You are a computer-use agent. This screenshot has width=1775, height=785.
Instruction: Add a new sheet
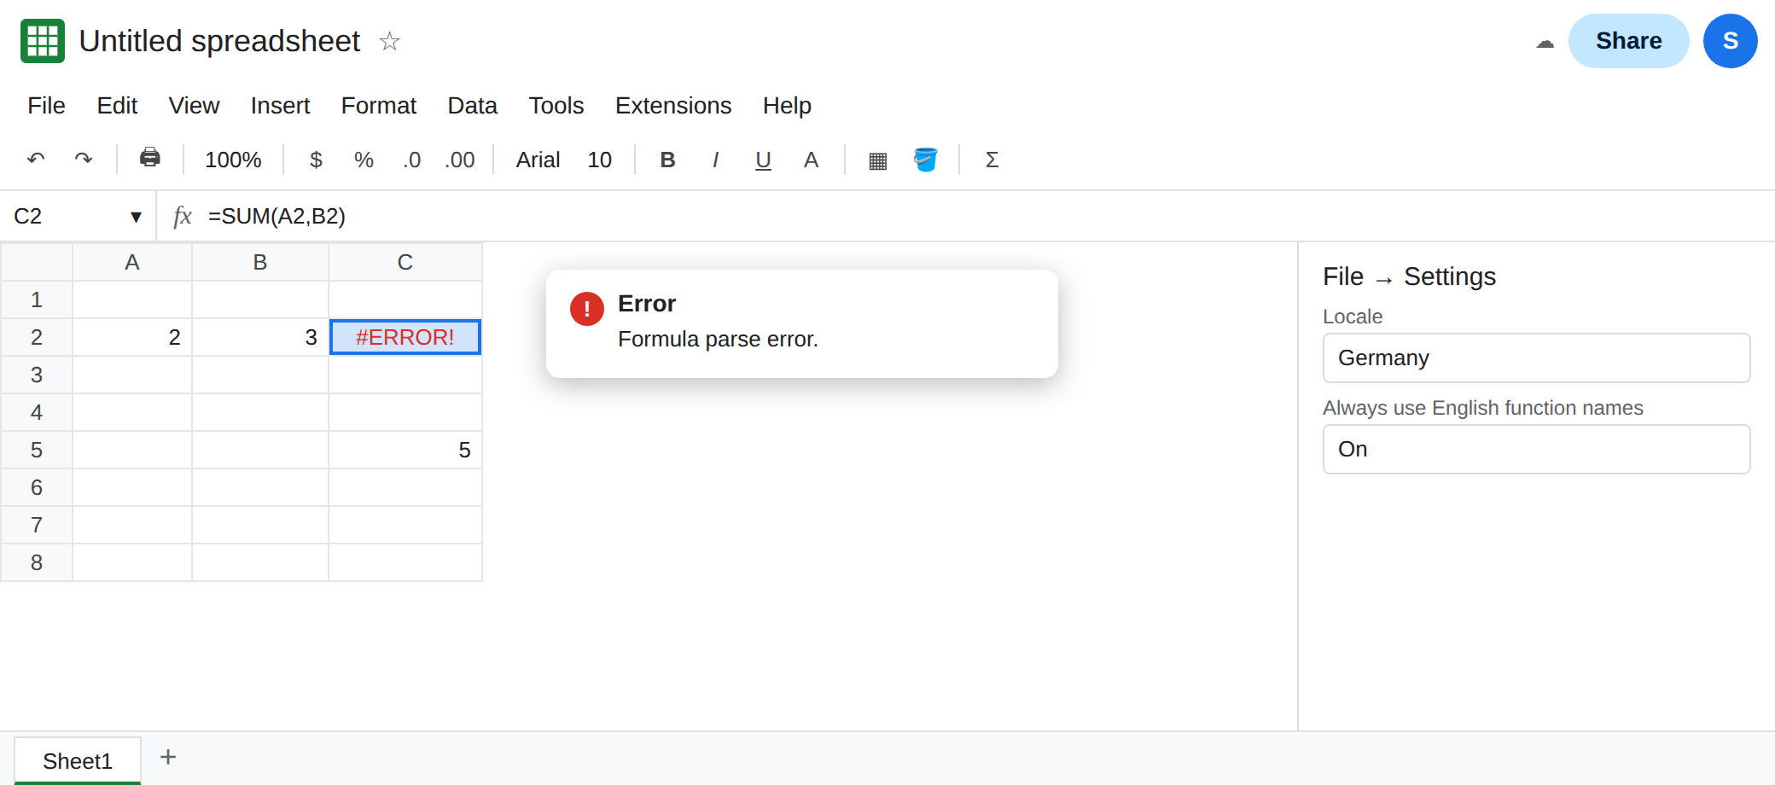(168, 757)
